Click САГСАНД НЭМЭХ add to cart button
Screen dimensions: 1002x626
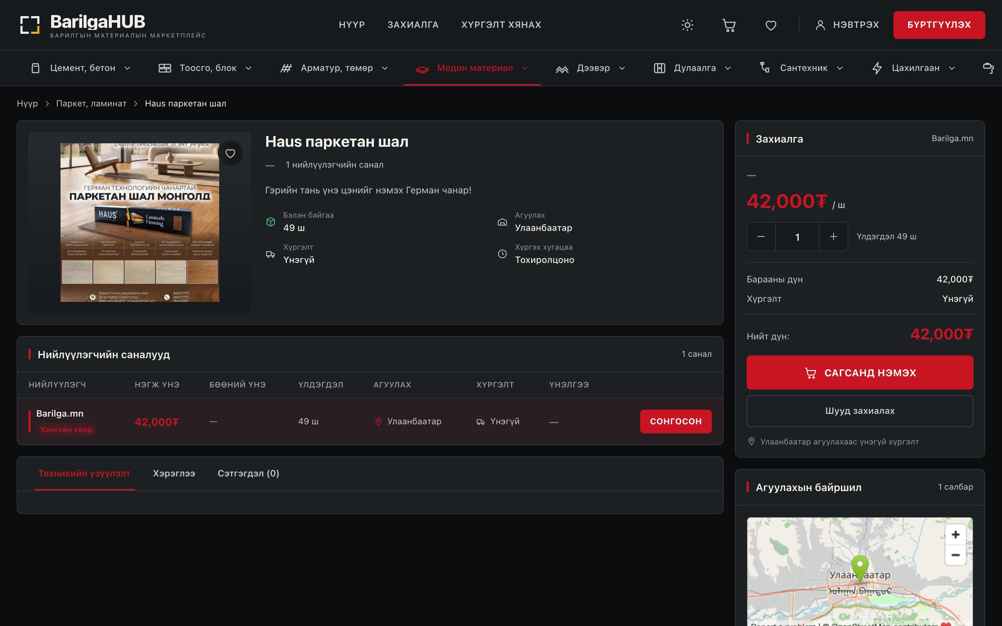point(860,372)
